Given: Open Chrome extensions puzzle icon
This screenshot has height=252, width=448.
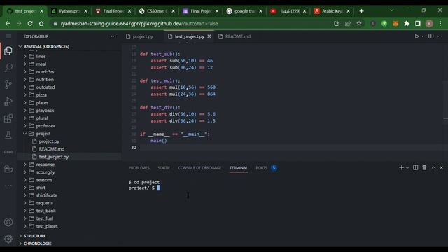Looking at the screenshot, I should (407, 23).
